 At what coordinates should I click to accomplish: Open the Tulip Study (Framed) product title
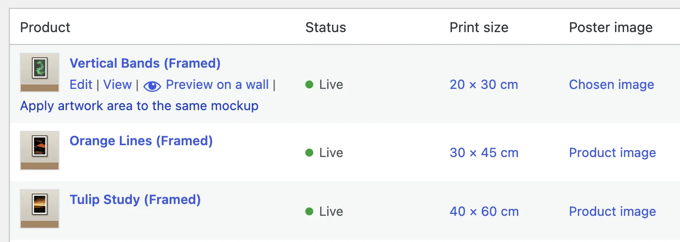tap(135, 200)
